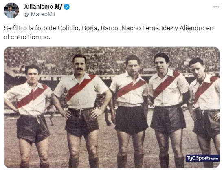The height and width of the screenshot is (172, 224).
Task: Click the italic MJ in the display name
Action: (58, 7)
